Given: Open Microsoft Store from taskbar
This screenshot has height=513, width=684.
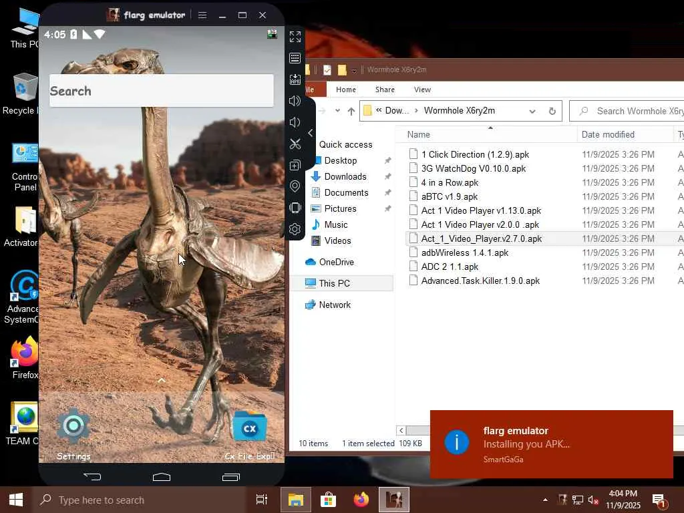Looking at the screenshot, I should pos(328,500).
